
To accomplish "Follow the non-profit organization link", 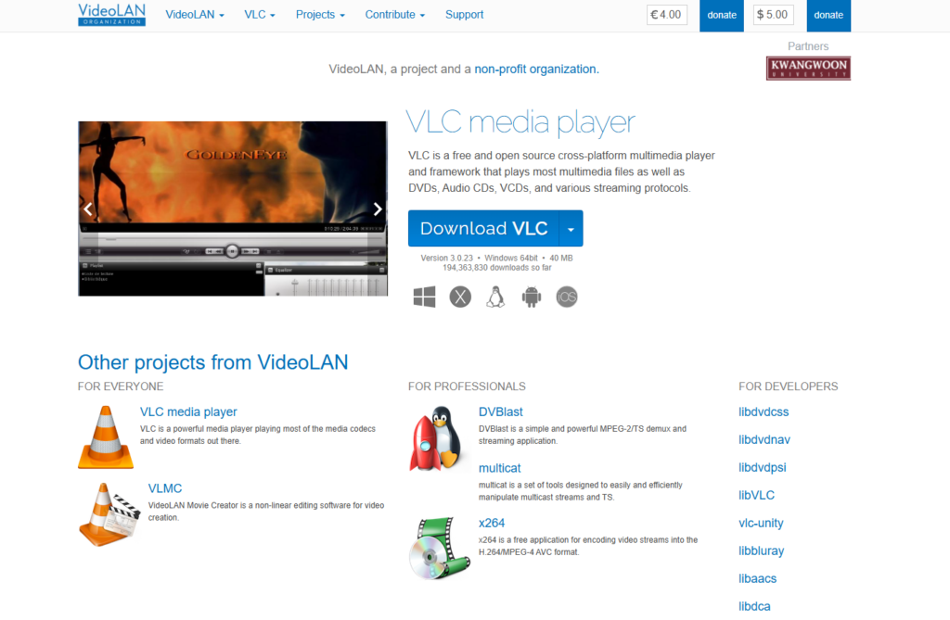I will [x=536, y=70].
